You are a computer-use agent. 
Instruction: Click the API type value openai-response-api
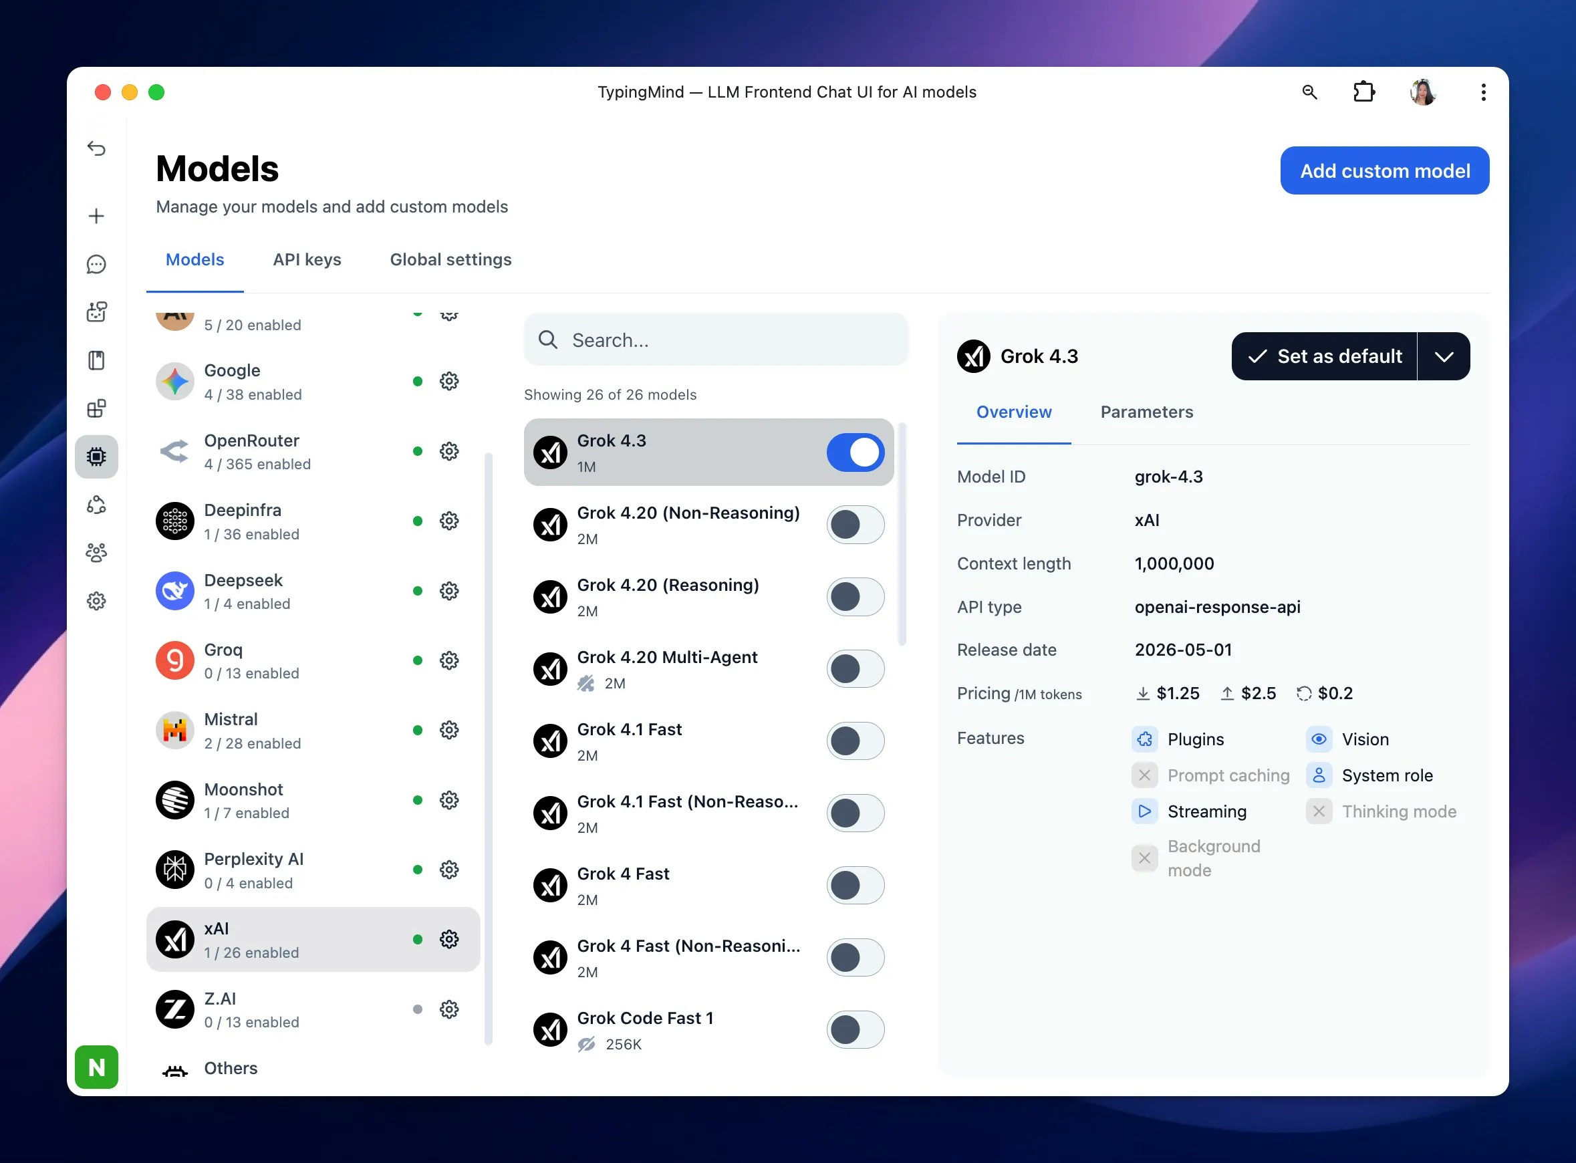(1217, 607)
